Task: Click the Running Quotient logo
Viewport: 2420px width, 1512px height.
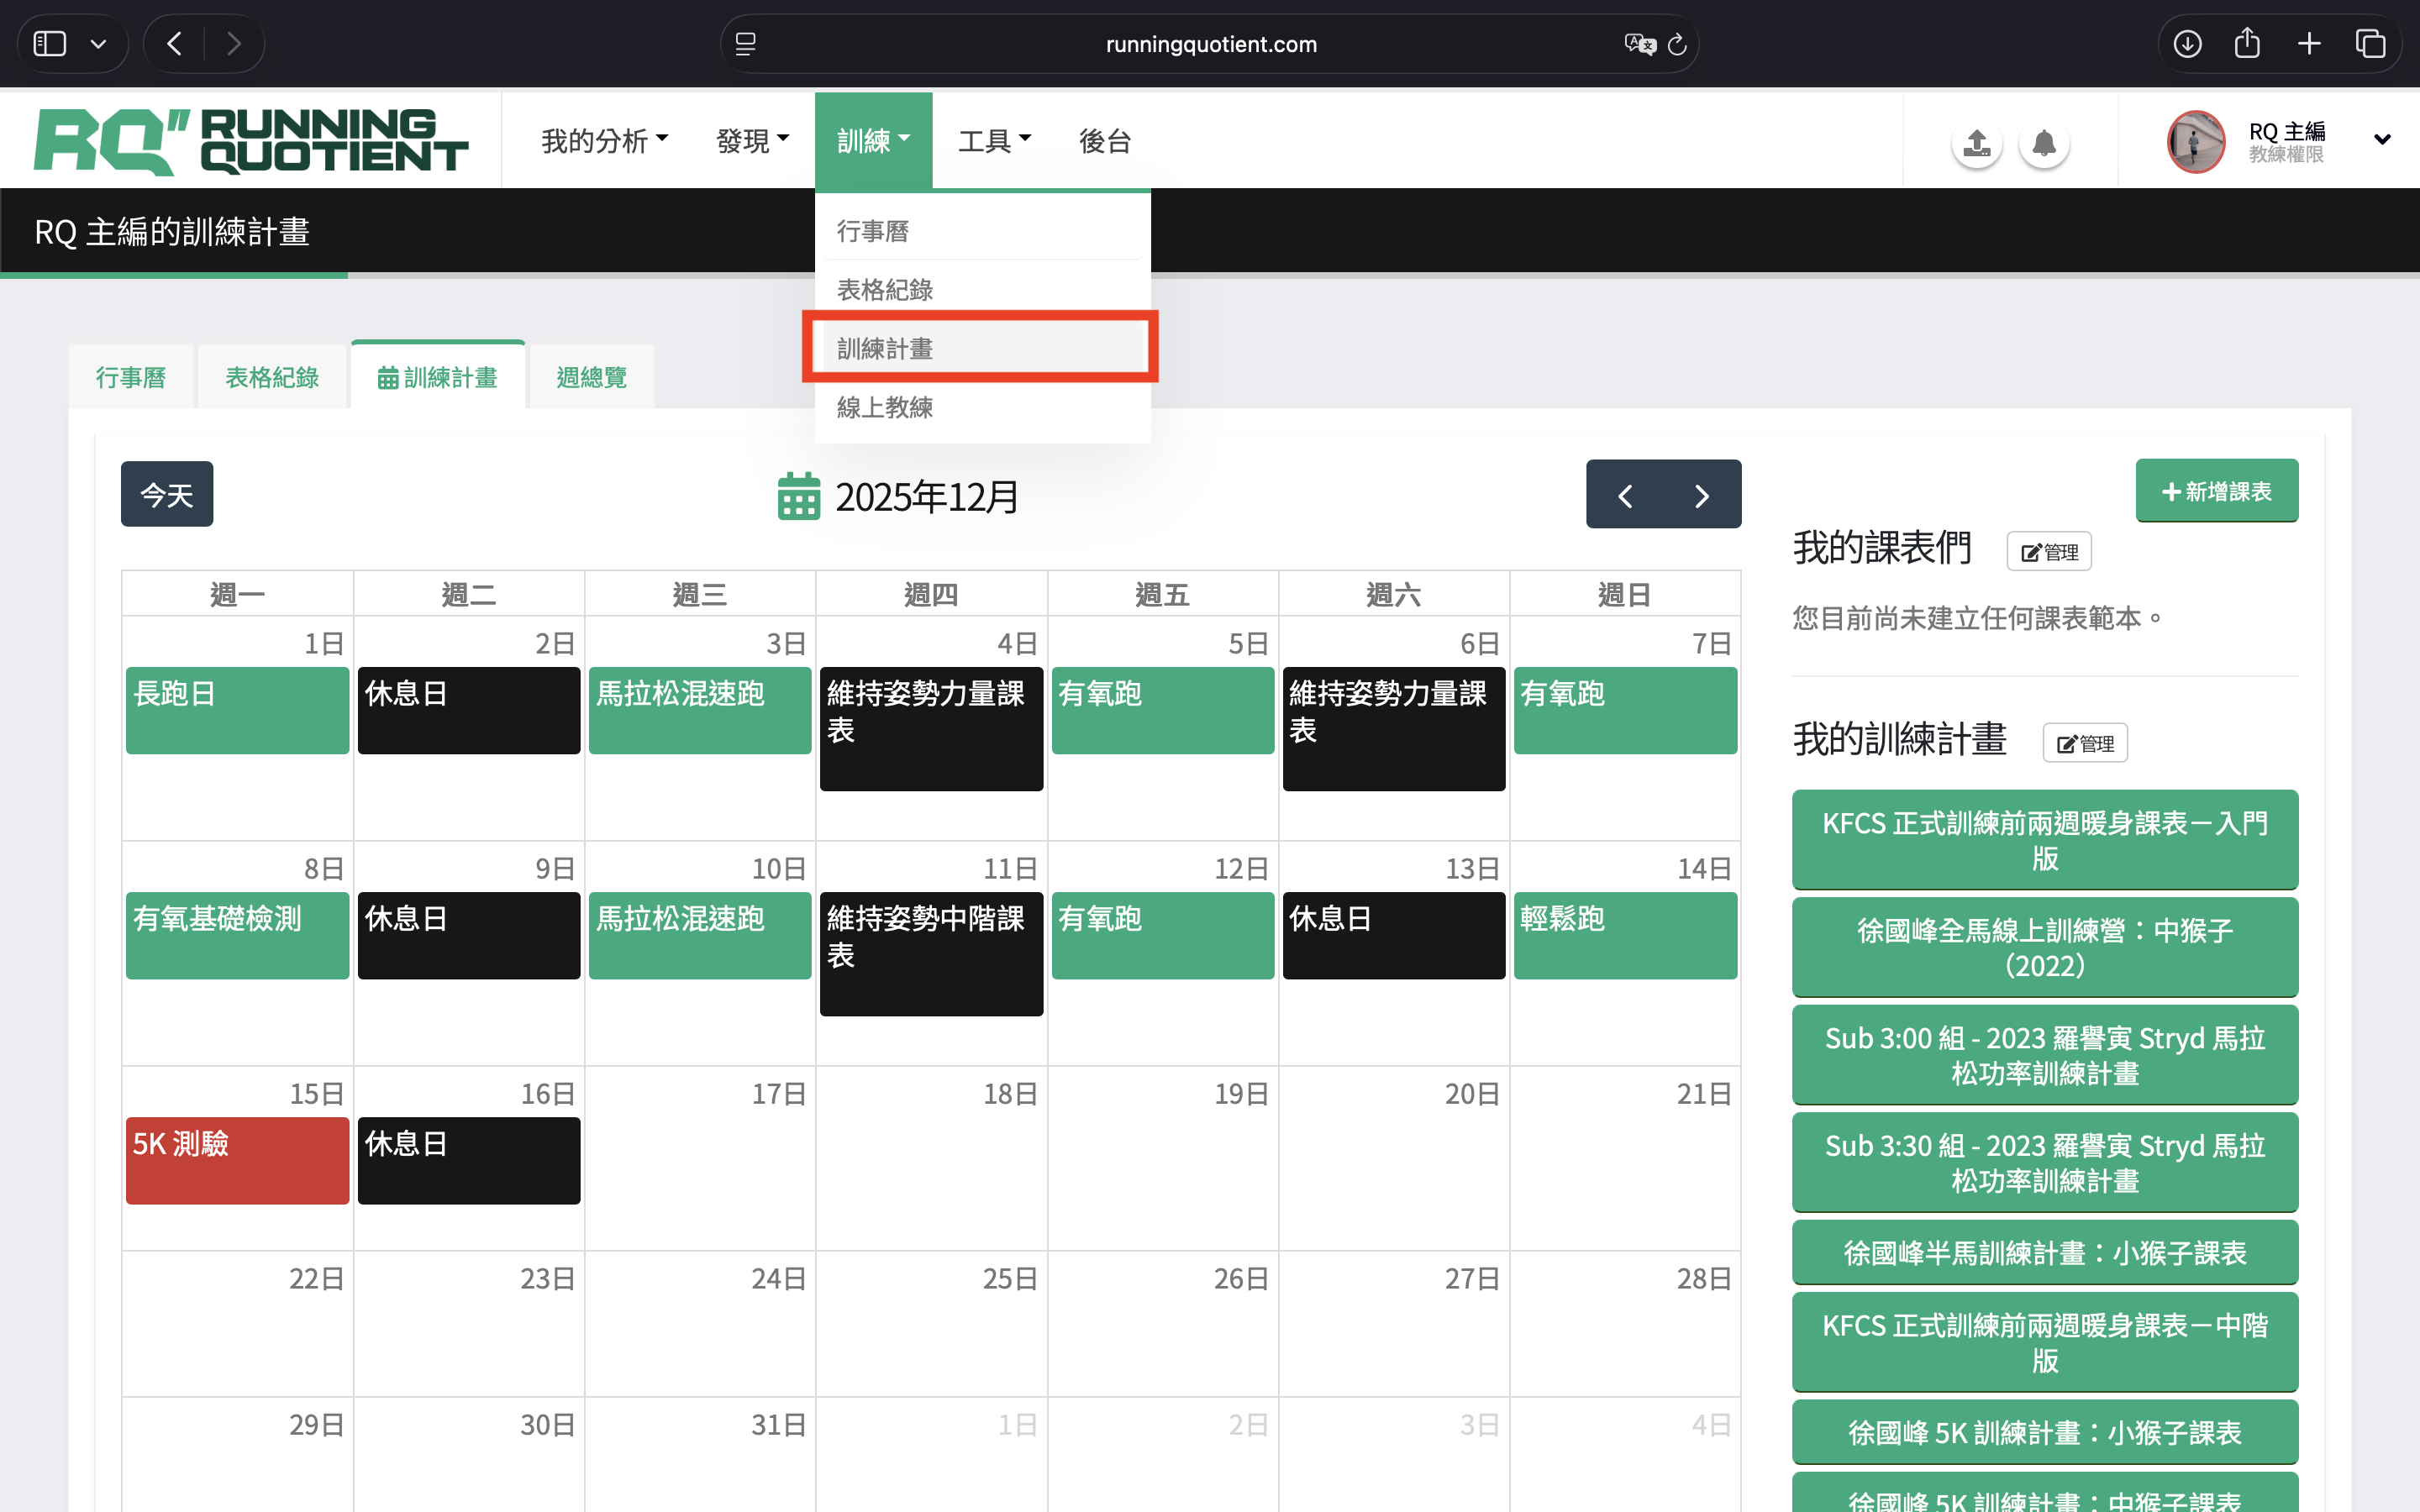Action: click(x=250, y=141)
